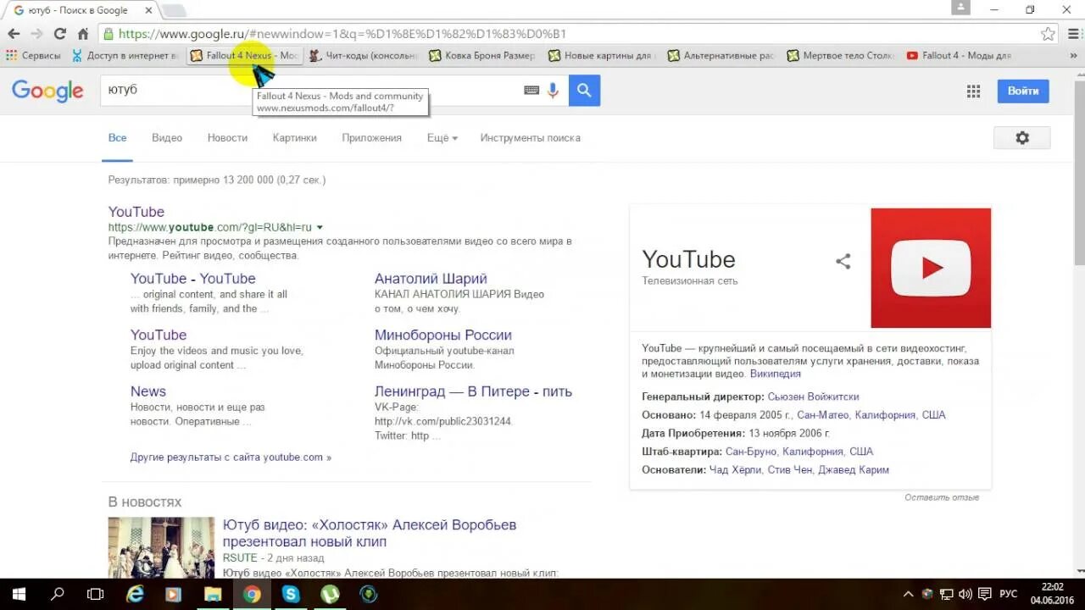The width and height of the screenshot is (1085, 610).
Task: Open the Альтернативные bookmark
Action: 721,56
